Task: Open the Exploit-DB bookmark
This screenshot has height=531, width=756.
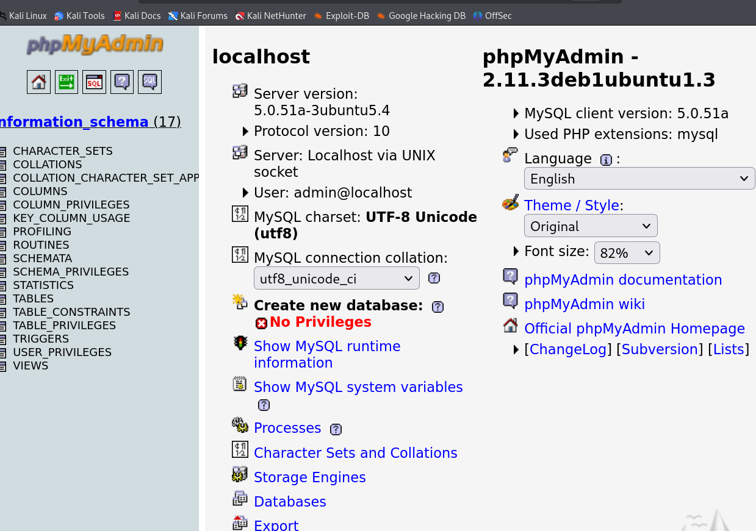Action: (x=342, y=16)
